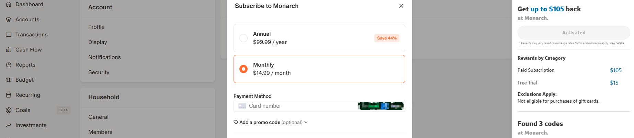Close the Subscribe to Monarch dialog
The image size is (634, 138).
tap(401, 6)
